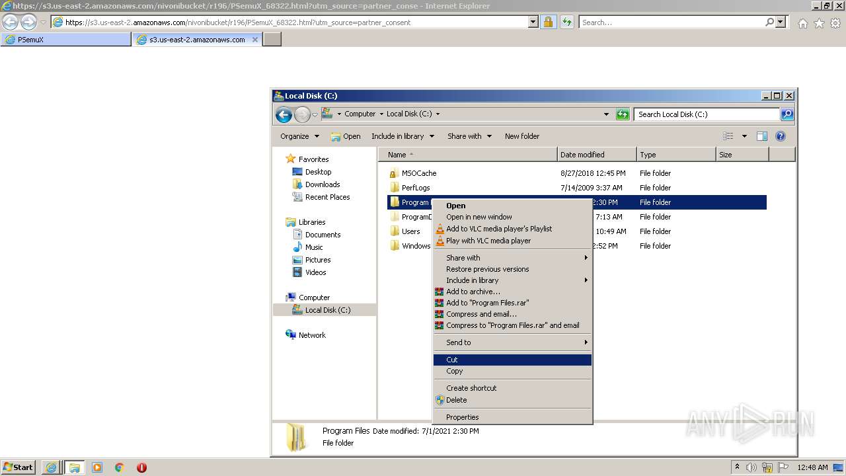Screen dimensions: 846x476
Task: Open the Documents library
Action: click(323, 235)
